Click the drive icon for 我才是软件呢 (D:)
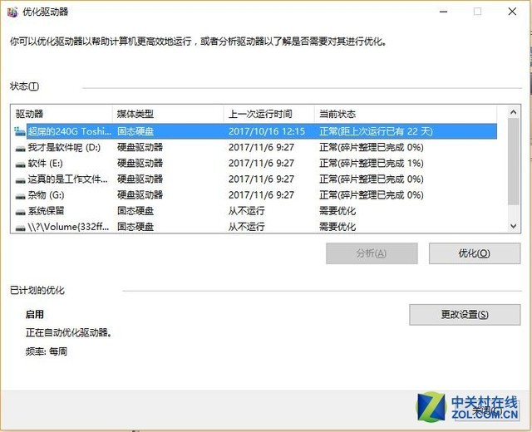The height and width of the screenshot is (432, 532). point(20,147)
